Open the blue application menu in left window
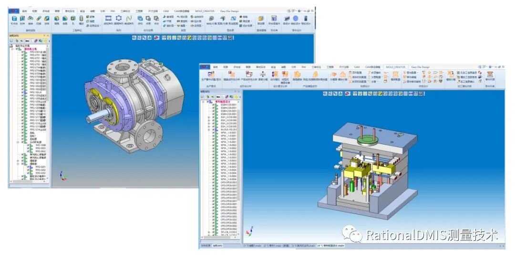Viewport: 515px width, 258px height. coord(14,11)
